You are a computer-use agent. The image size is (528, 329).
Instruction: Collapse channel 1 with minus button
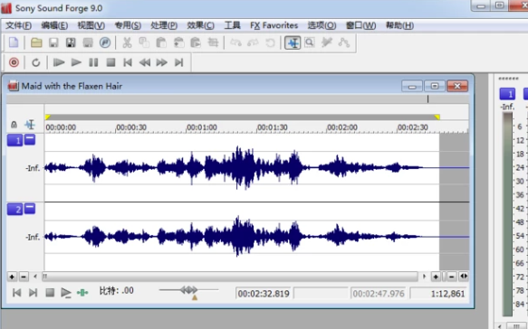click(30, 139)
